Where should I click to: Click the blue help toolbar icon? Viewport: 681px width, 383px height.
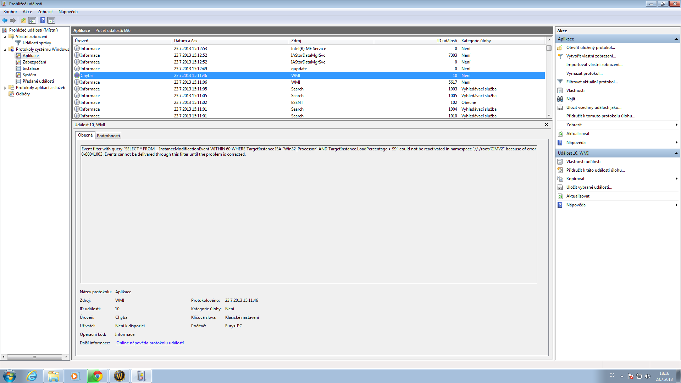point(43,20)
